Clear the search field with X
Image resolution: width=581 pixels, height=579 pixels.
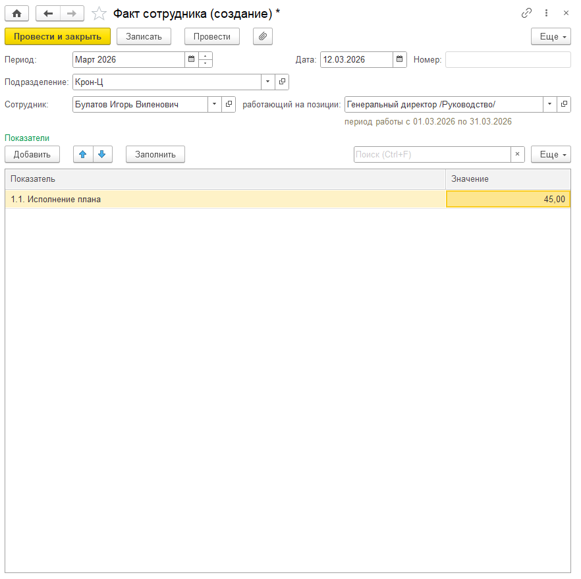coord(517,154)
